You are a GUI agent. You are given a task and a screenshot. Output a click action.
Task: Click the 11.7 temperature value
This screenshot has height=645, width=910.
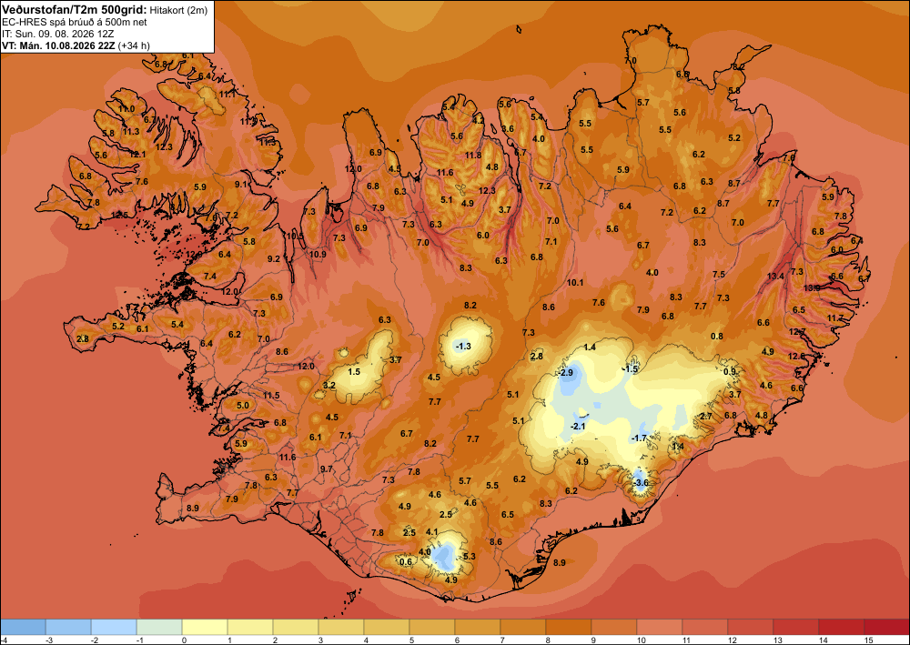point(835,317)
